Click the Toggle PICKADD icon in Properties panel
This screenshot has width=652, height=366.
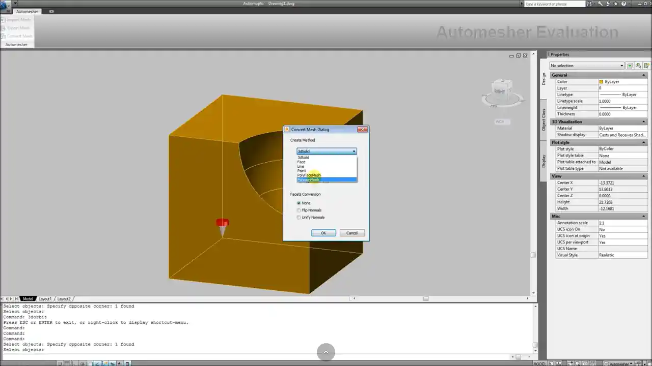click(630, 66)
